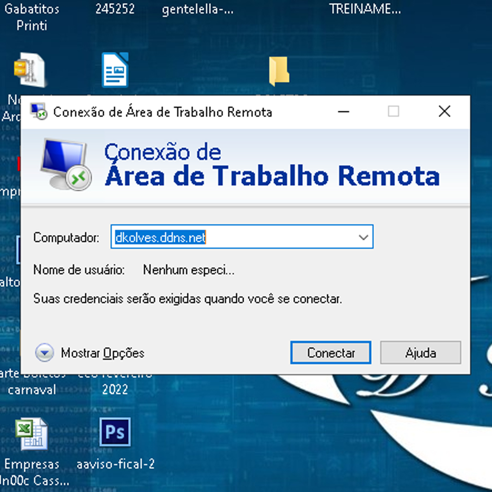Select the yellow folder icon on the desktop
492x492 pixels.
(279, 72)
